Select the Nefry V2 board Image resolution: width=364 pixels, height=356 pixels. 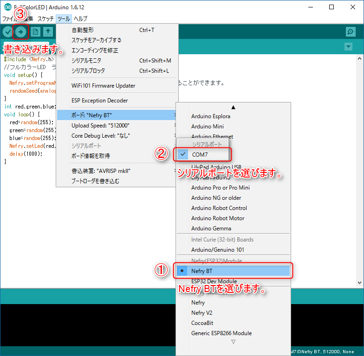(233, 312)
